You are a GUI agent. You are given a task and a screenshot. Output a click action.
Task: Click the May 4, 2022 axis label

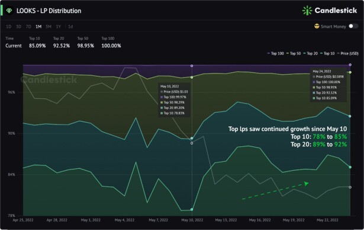tap(124, 220)
